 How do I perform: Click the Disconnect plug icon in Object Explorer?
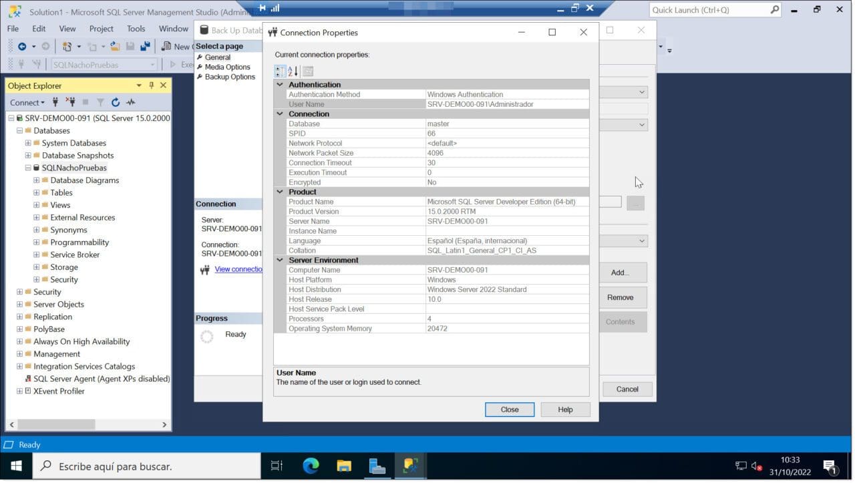pyautogui.click(x=70, y=102)
